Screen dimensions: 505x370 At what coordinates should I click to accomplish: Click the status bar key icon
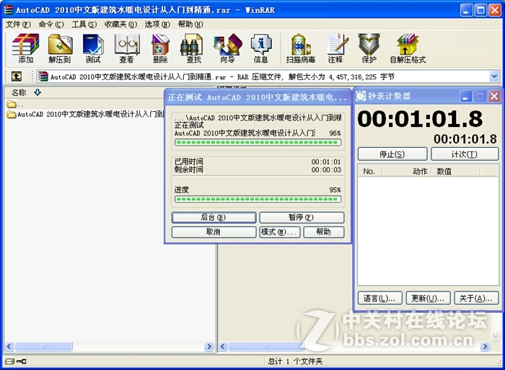tap(22, 361)
